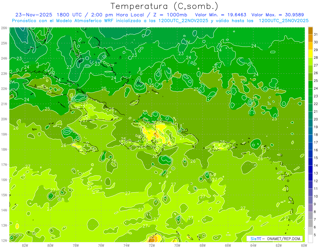Click the '5' label on the color scale
323x249 pixels.
coord(315,235)
